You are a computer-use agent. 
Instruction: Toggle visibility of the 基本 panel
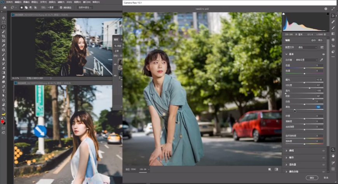click(x=324, y=54)
